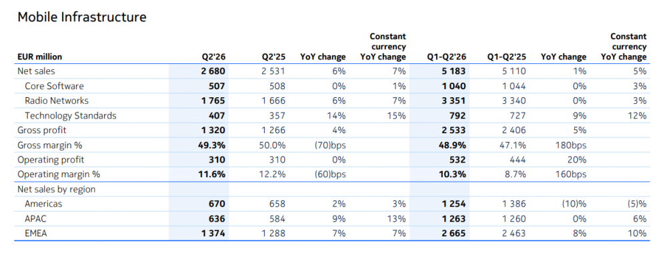This screenshot has width=667, height=253.
Task: Click the Net sales row label
Action: [x=36, y=71]
